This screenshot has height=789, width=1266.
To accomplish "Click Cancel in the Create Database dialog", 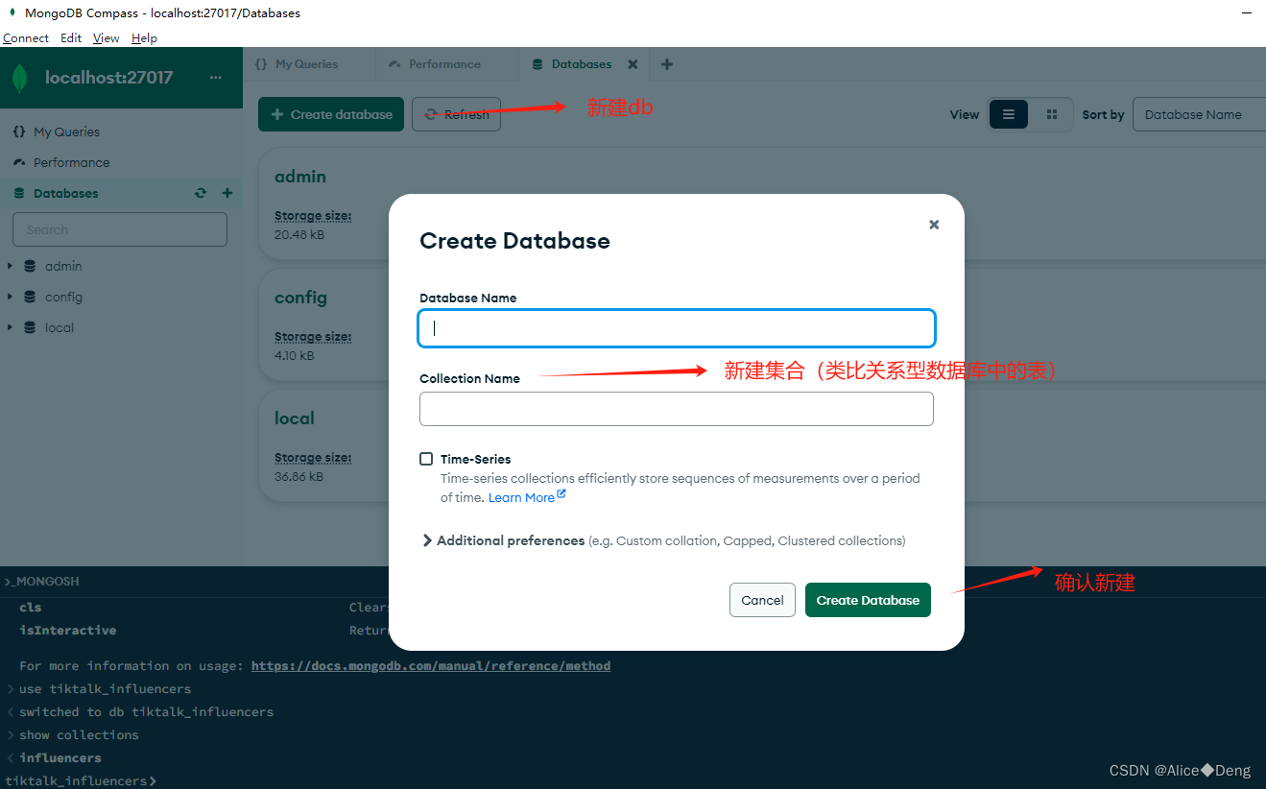I will pos(761,599).
